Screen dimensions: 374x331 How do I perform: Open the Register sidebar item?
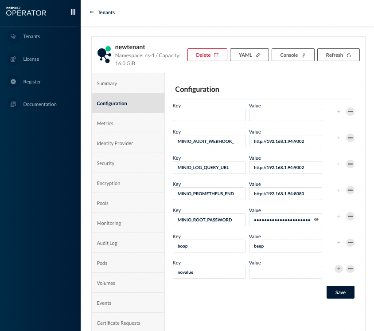[32, 82]
